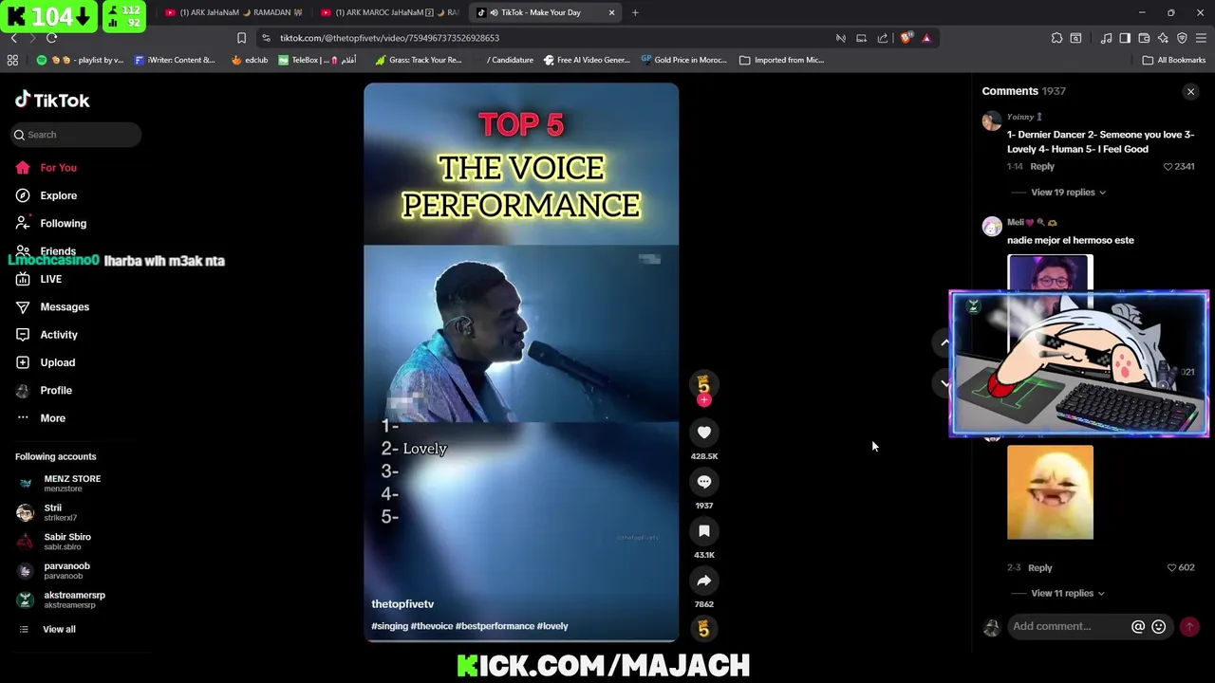Follow creator via plus badge on avatar
Viewport: 1215px width, 683px height.
pyautogui.click(x=704, y=400)
